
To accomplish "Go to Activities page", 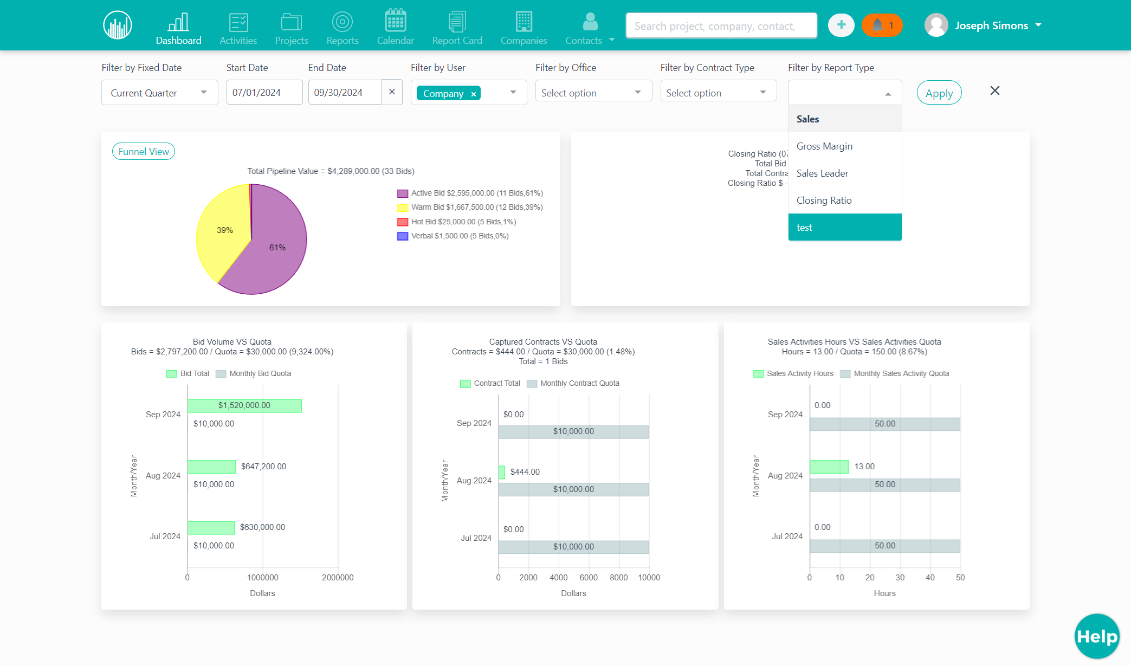I will 238,29.
